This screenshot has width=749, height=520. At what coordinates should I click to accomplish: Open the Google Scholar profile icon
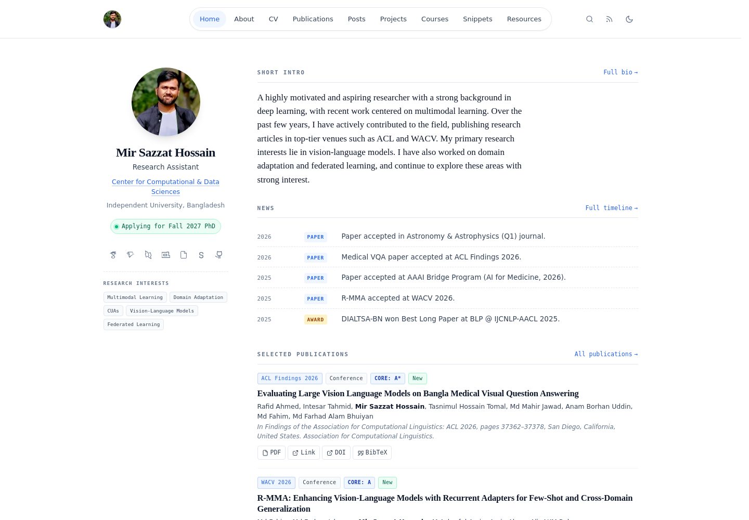(x=113, y=255)
